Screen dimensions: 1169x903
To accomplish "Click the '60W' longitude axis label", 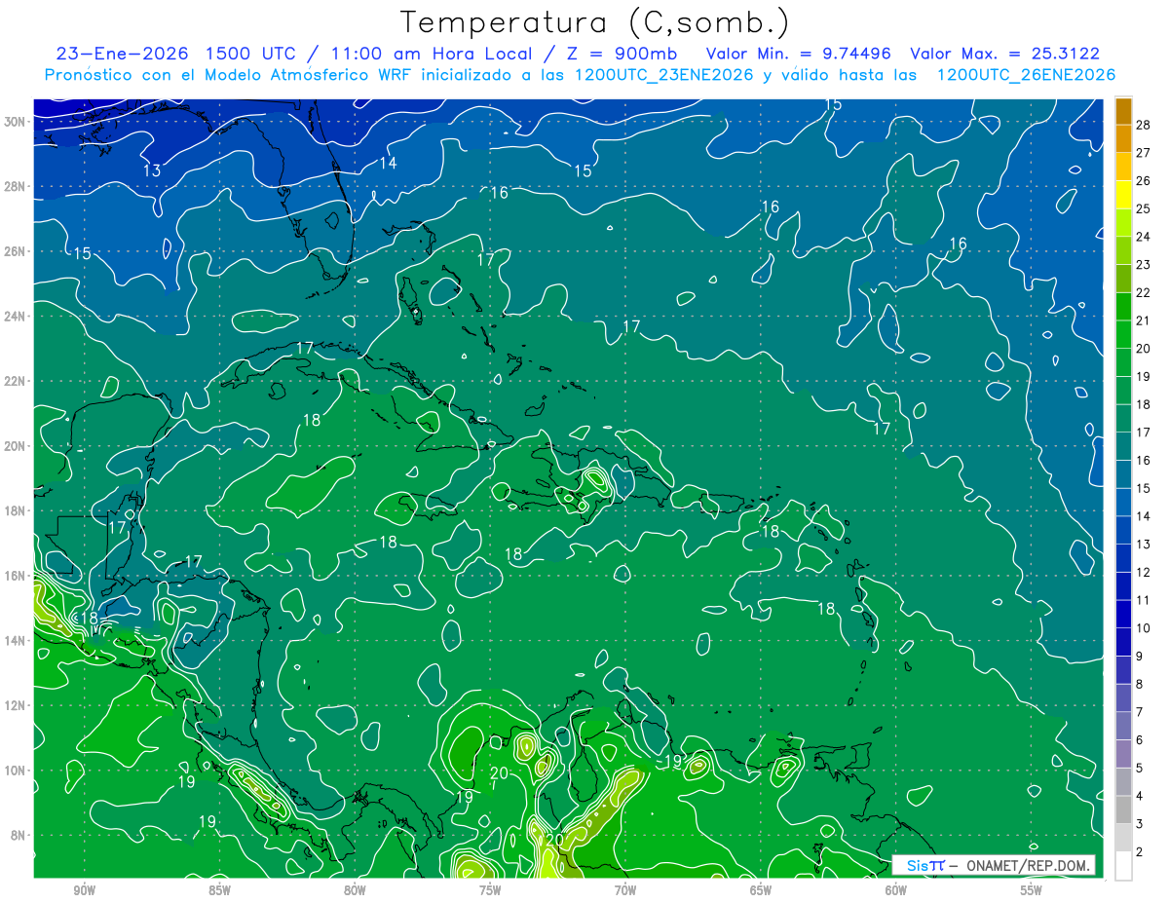I will click(896, 889).
